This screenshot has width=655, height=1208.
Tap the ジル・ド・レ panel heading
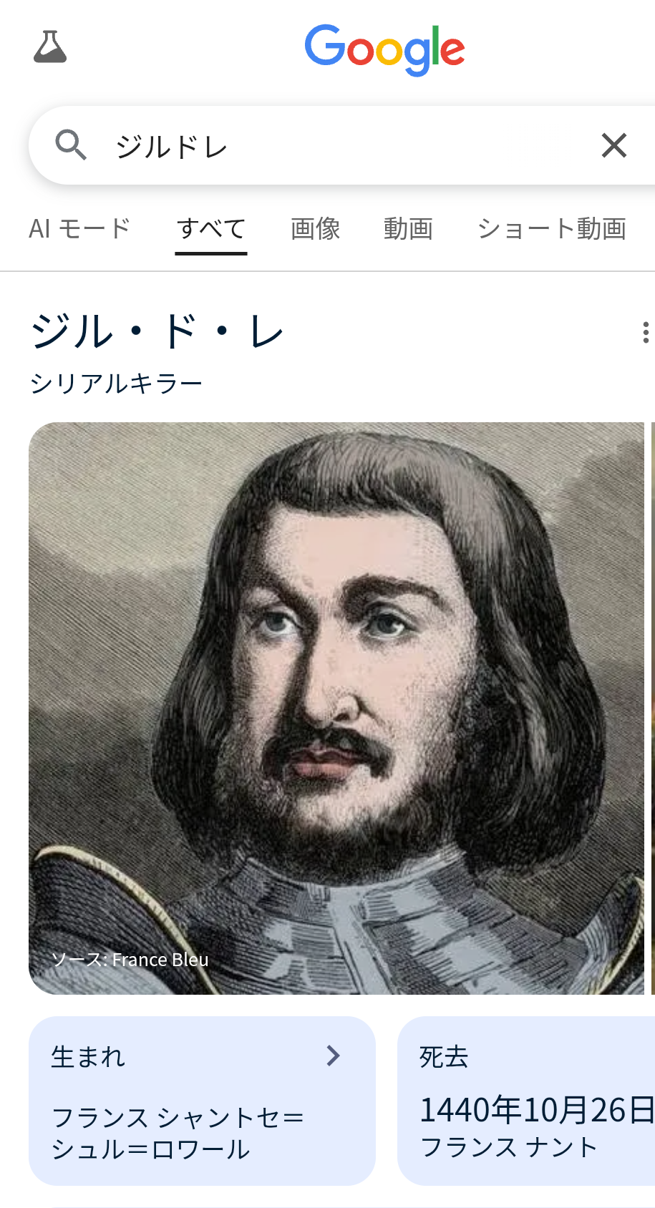tap(157, 332)
